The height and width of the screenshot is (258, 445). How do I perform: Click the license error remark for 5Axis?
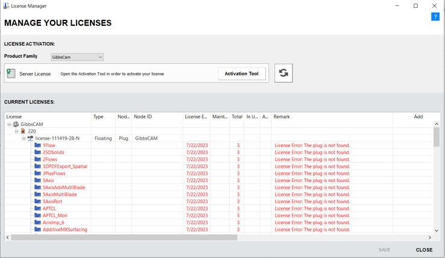(x=312, y=180)
